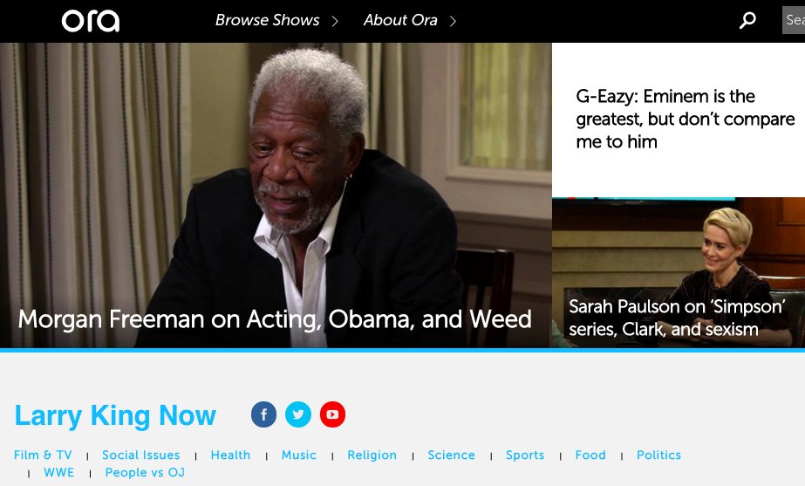Focus the search input field
This screenshot has width=805, height=486.
(793, 20)
